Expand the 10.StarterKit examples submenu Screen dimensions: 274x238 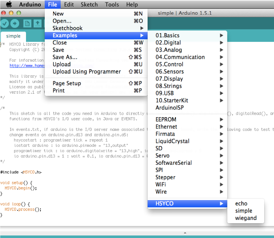[187, 101]
